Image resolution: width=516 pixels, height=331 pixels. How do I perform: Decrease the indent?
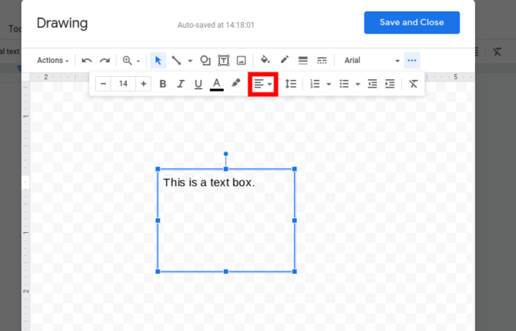point(372,84)
